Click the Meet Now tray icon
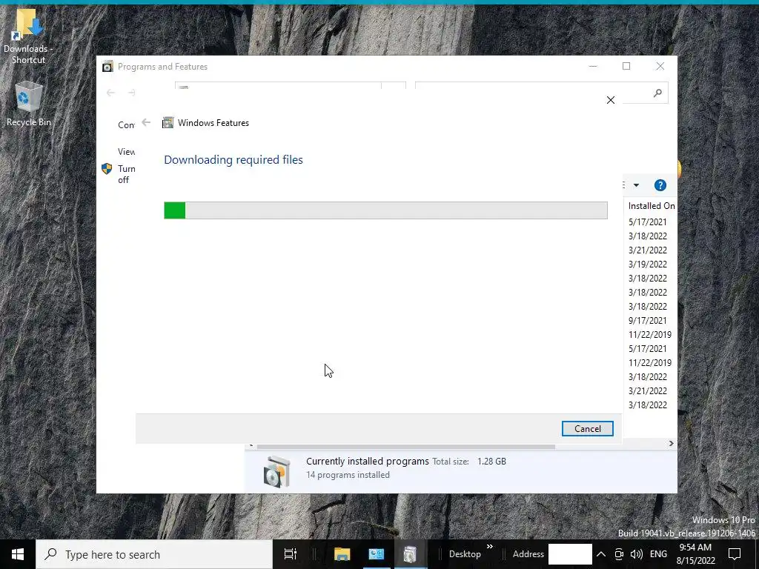 (619, 554)
